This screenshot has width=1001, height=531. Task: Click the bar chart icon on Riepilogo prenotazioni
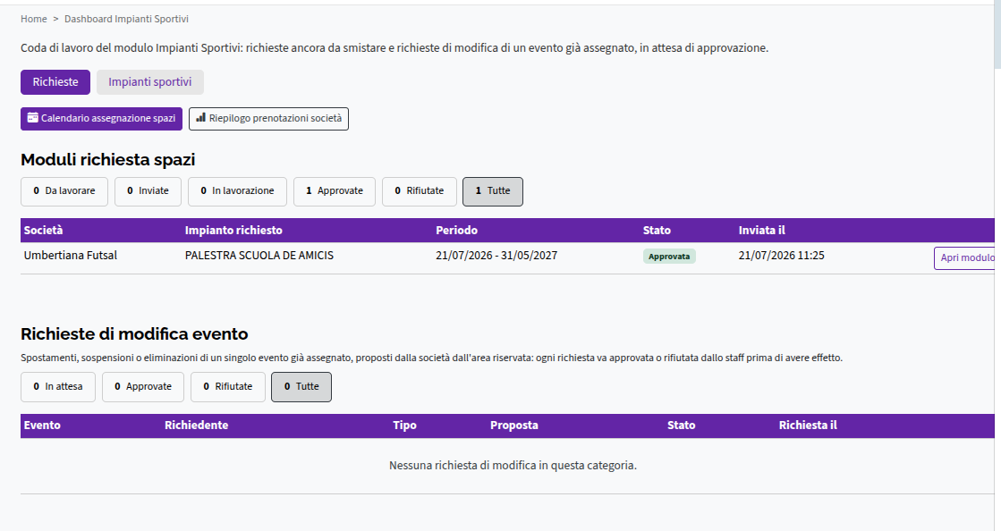pyautogui.click(x=201, y=118)
